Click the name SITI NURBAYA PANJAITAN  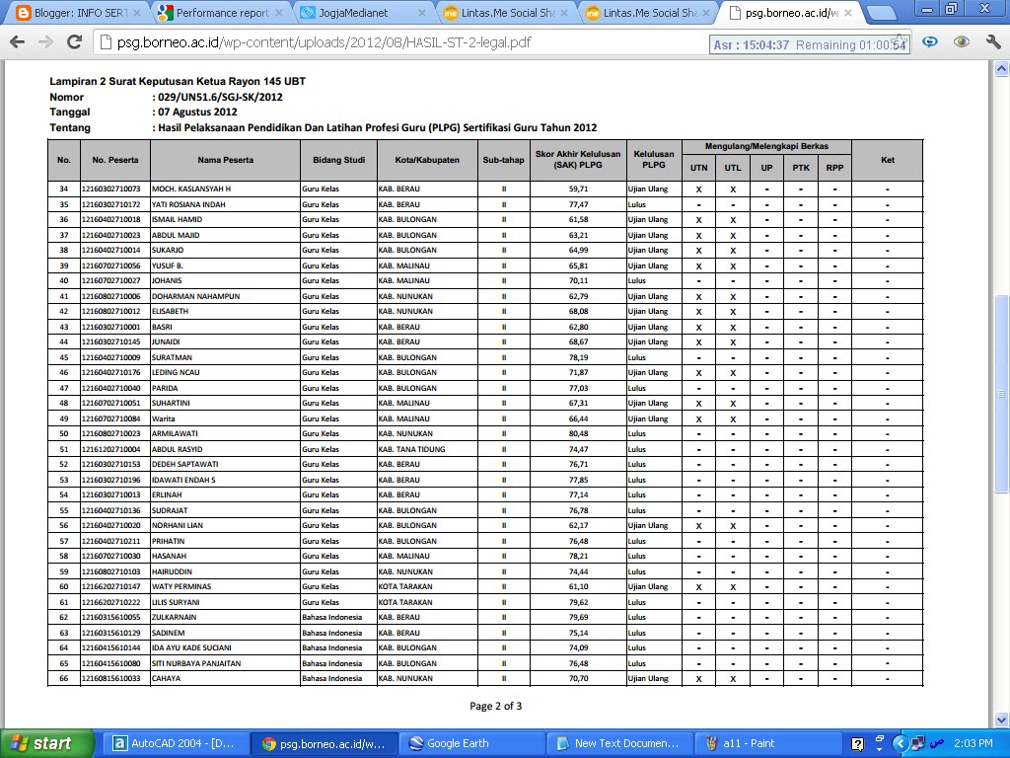click(x=196, y=663)
